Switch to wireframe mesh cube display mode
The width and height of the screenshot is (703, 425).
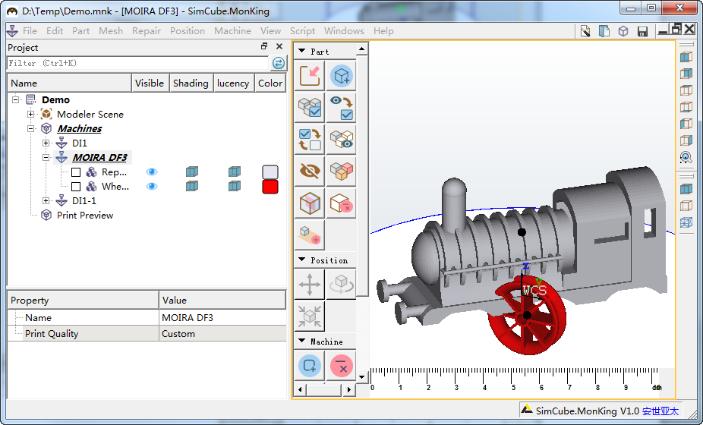686,222
